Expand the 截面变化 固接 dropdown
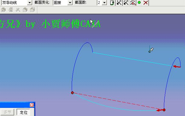Image resolution: width=185 pixels, height=116 pixels. pyautogui.click(x=70, y=3)
